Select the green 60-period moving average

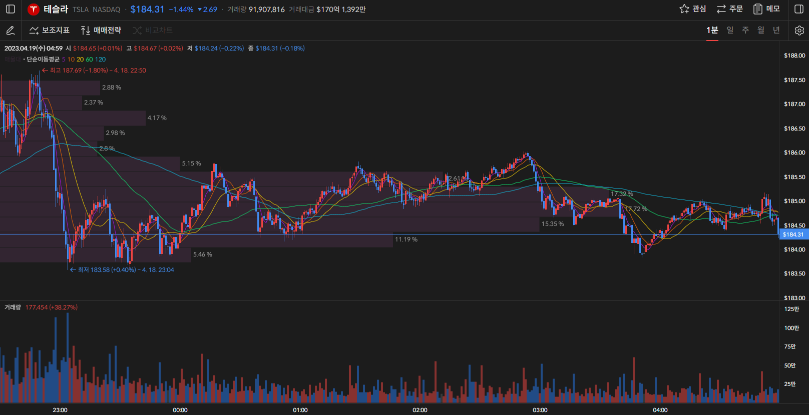[x=90, y=59]
